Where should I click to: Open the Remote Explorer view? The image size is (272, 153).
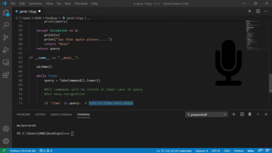pos(6,62)
